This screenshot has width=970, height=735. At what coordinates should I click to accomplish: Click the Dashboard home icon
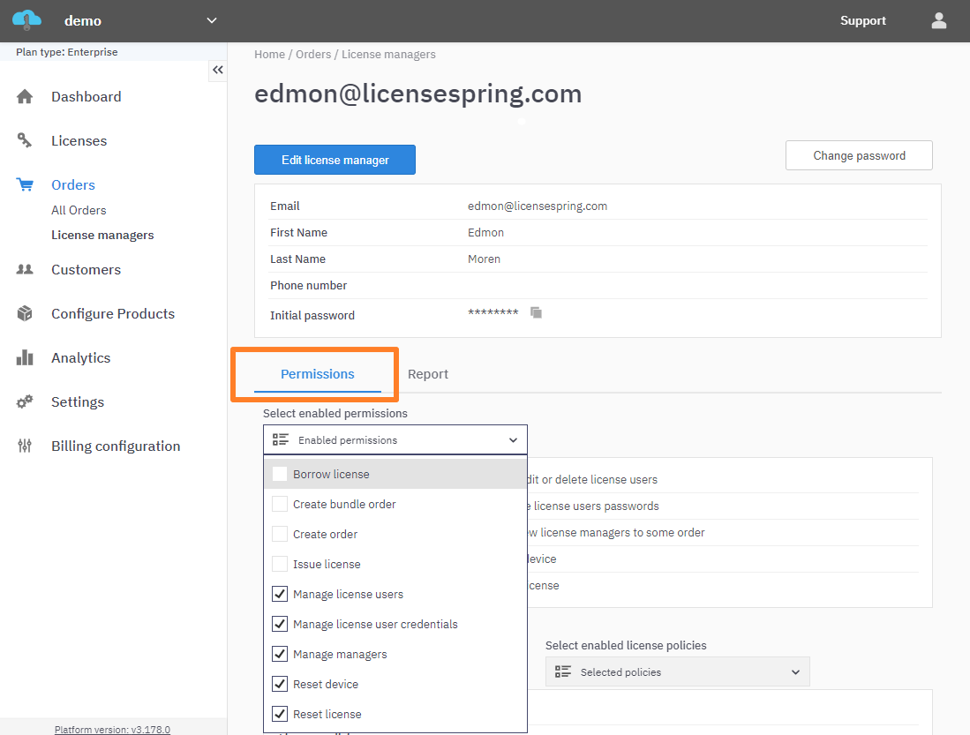(x=25, y=97)
